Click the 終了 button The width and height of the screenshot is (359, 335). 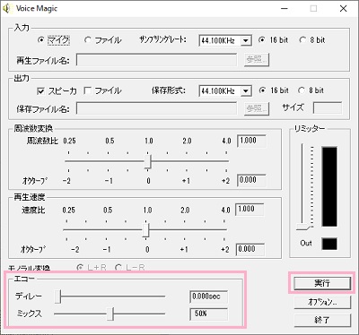322,321
